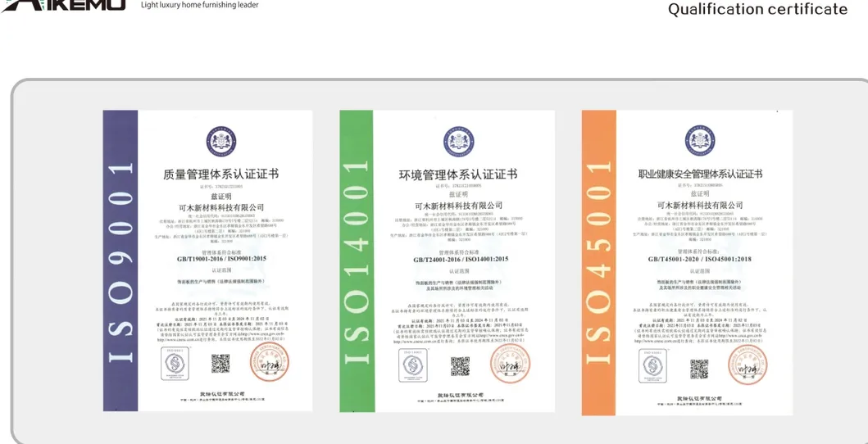Click the QR code on ISO45001 certificate
The width and height of the screenshot is (868, 444).
(698, 368)
